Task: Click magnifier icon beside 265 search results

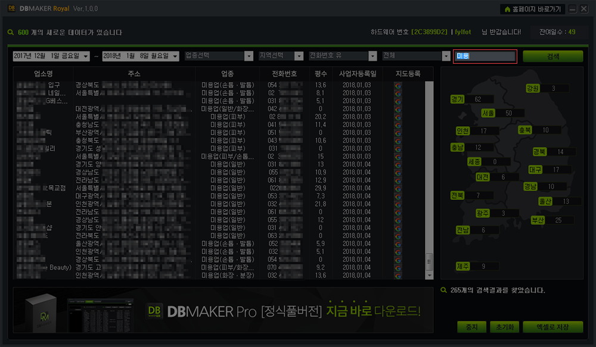Action: point(443,290)
